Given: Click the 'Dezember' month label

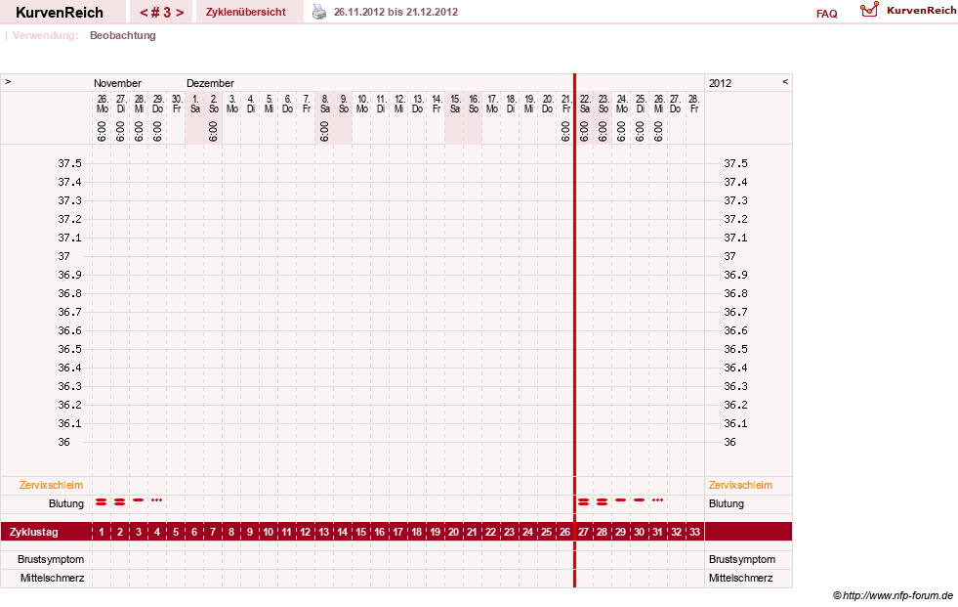Looking at the screenshot, I should coord(210,83).
